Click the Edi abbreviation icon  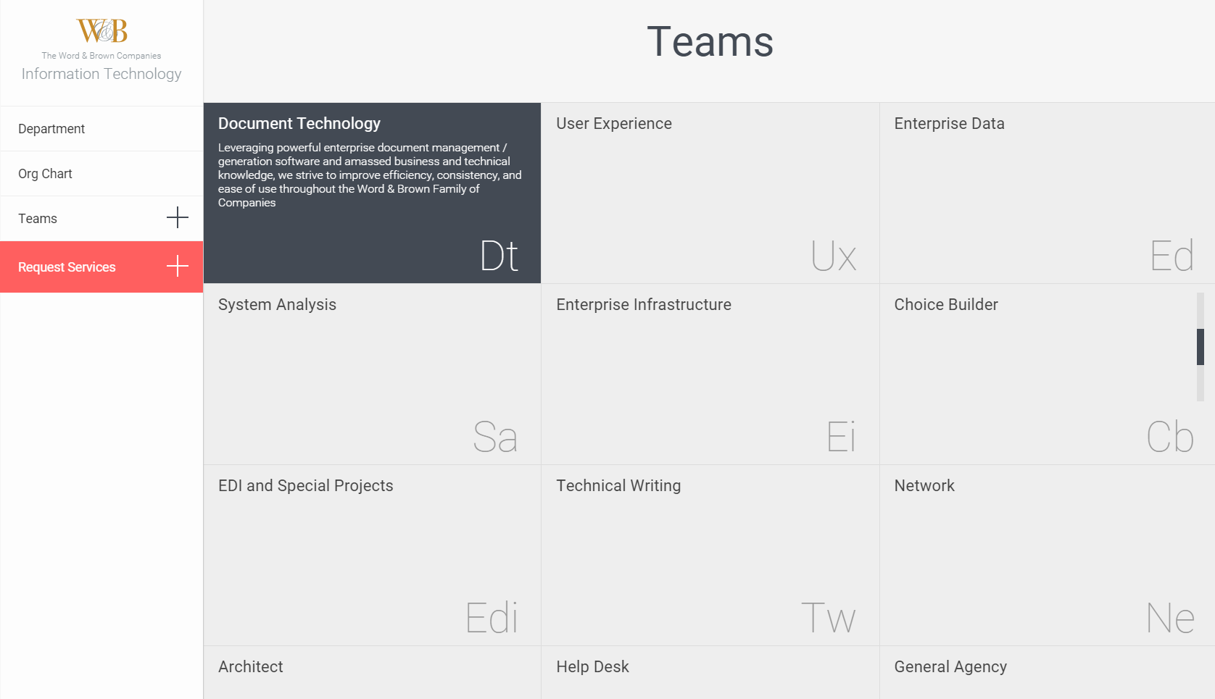[492, 618]
